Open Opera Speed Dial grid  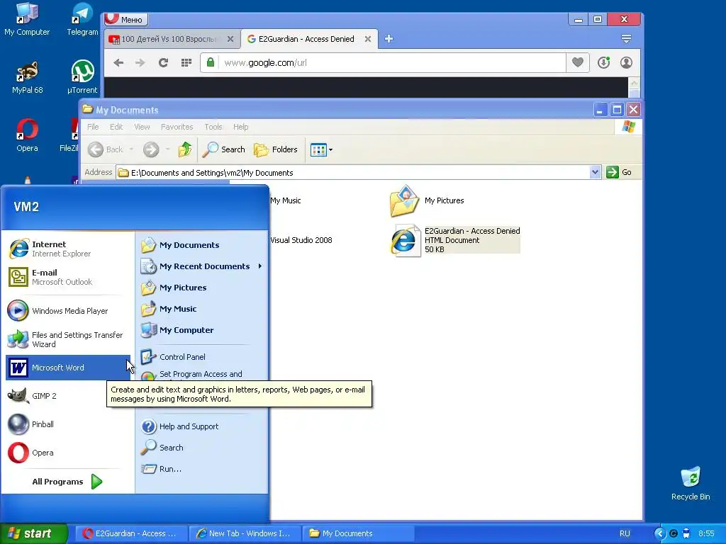click(x=186, y=63)
